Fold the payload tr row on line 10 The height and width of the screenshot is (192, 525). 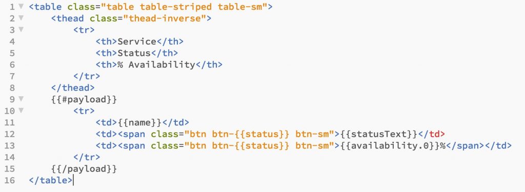tap(21, 111)
